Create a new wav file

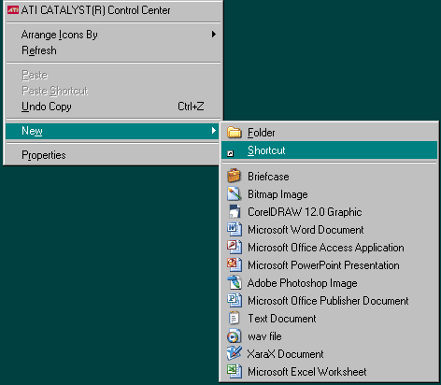330,336
